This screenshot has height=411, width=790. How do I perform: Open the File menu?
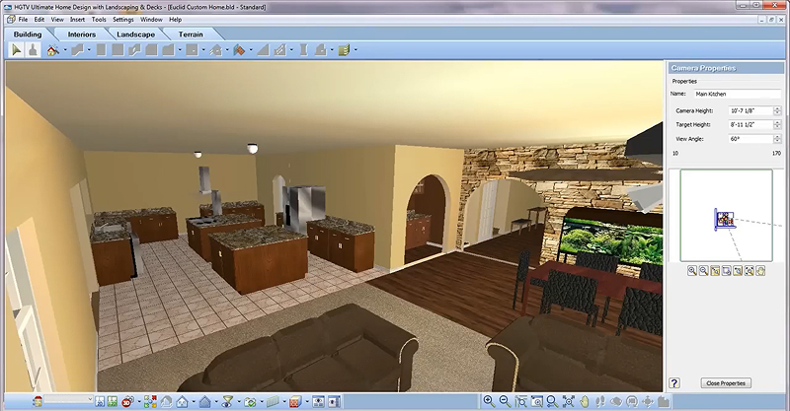click(23, 20)
